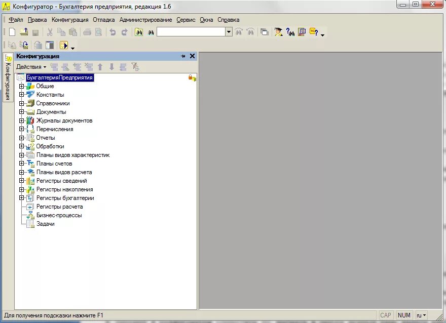Select the vertical Конфигурация side tab
446x323 pixels.
click(x=8, y=77)
